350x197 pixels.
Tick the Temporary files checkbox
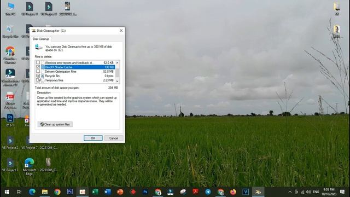(38, 80)
